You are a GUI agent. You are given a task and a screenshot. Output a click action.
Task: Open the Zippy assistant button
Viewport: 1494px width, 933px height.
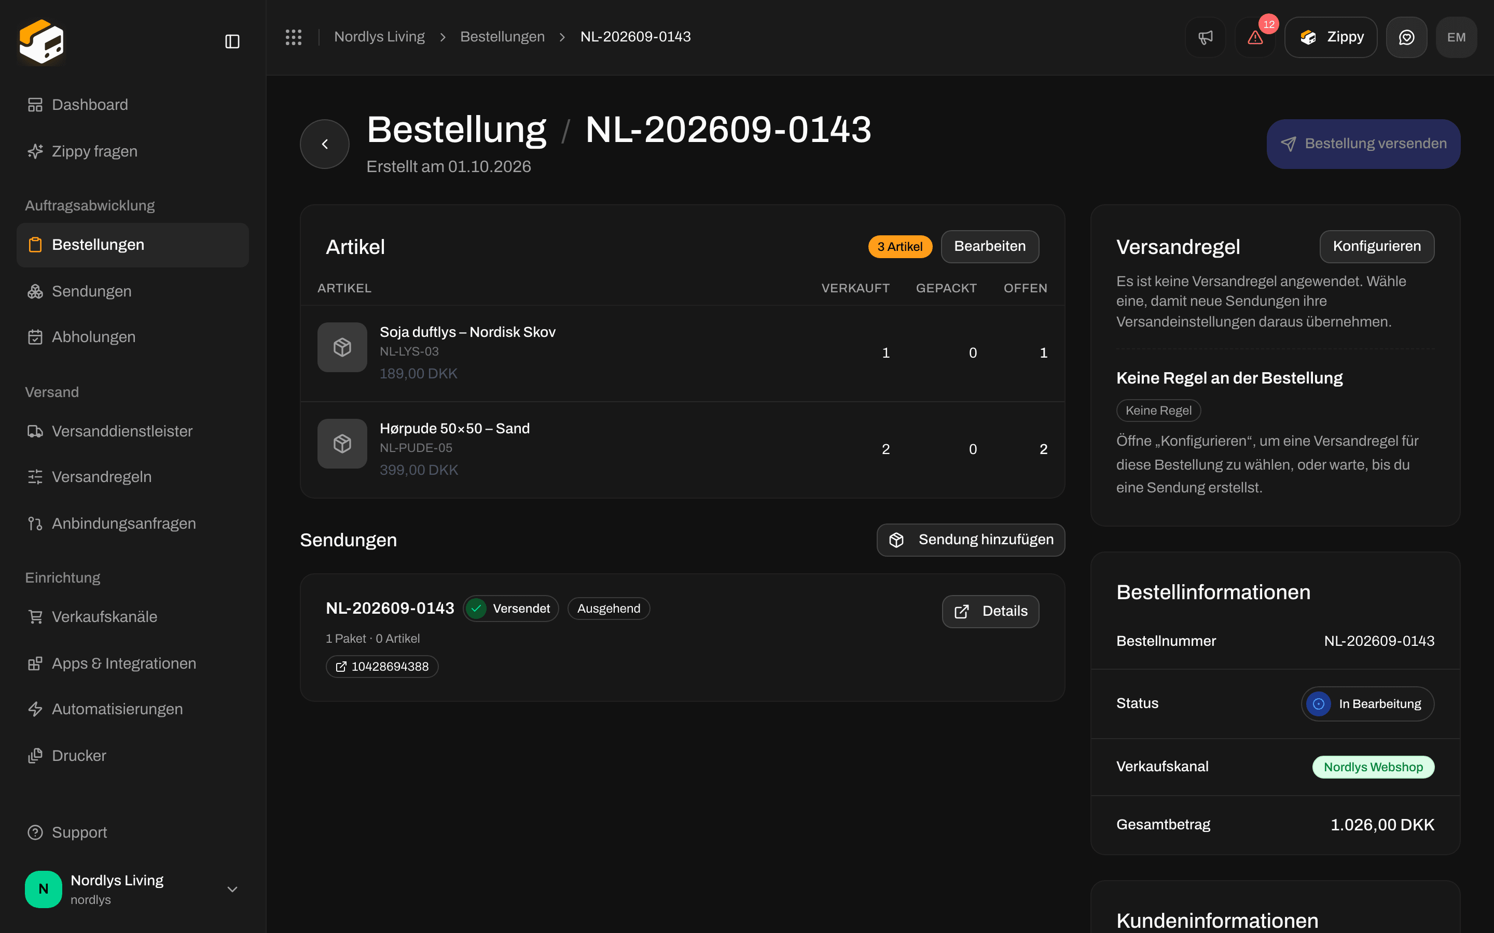[x=1331, y=37]
